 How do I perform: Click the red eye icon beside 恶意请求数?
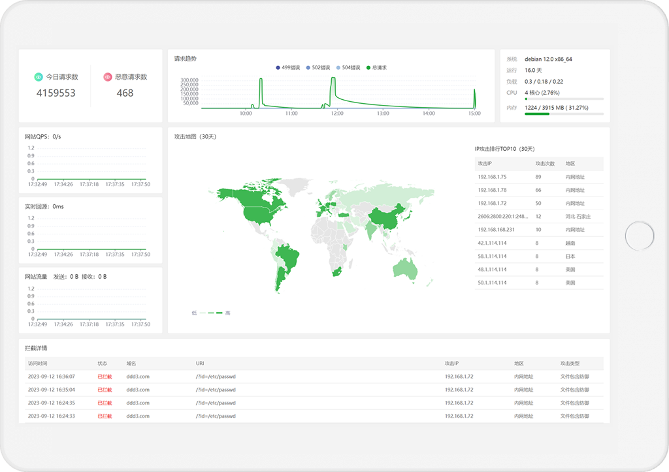pos(107,77)
